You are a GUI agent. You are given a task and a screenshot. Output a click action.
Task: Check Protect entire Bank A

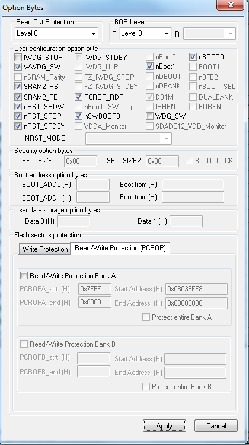coord(146,317)
